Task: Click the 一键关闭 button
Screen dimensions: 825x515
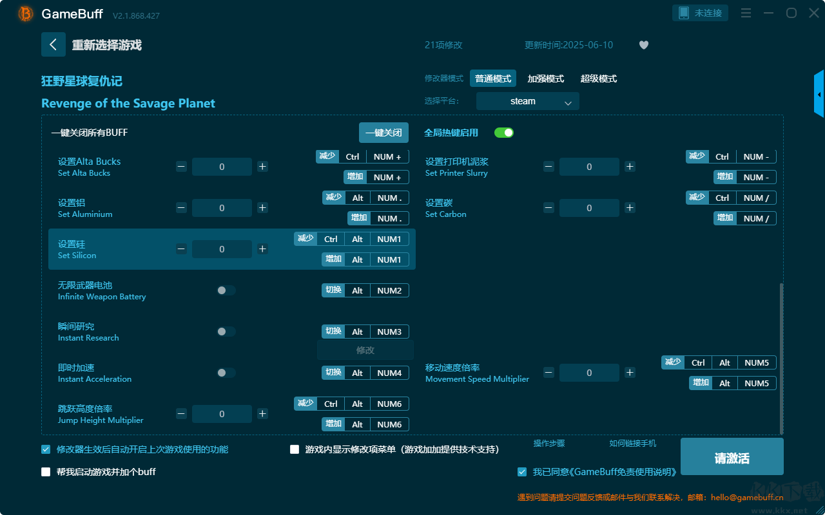Action: point(383,133)
